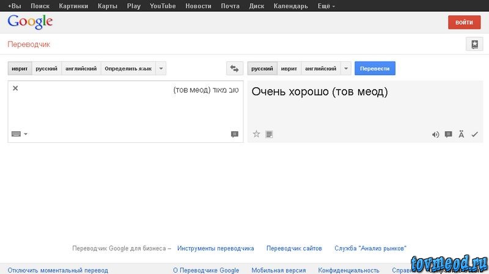
Task: Open О Переводчике Google link
Action: pyautogui.click(x=206, y=270)
